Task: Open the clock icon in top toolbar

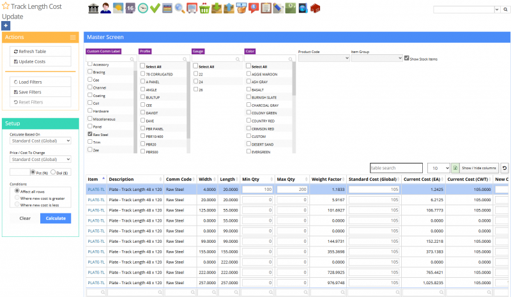Action: point(142,8)
